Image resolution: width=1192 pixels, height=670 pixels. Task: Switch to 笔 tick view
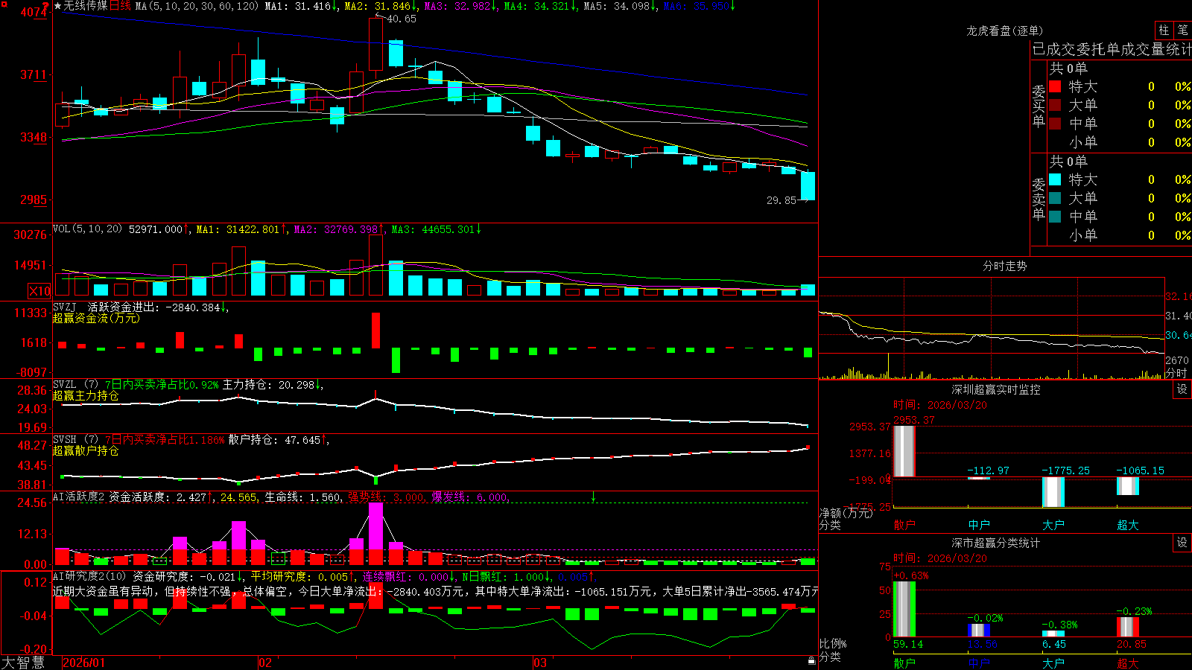point(1182,30)
